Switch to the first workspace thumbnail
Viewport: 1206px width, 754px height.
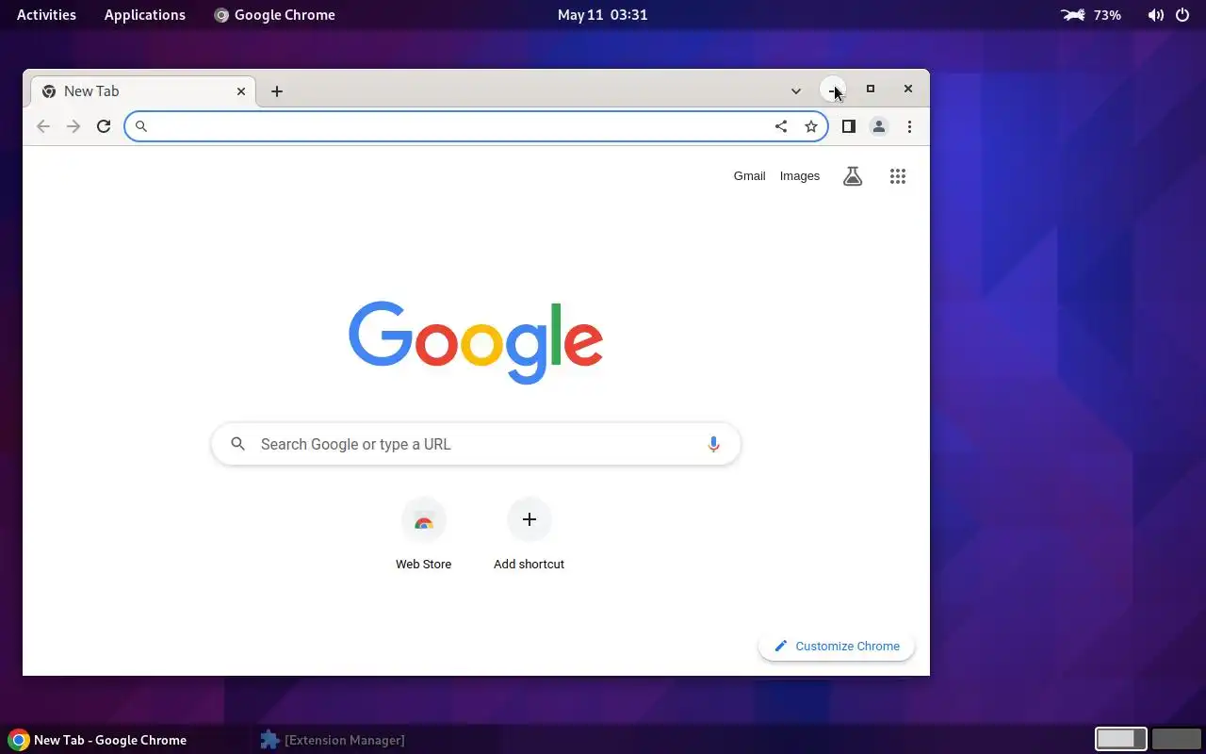pos(1121,739)
